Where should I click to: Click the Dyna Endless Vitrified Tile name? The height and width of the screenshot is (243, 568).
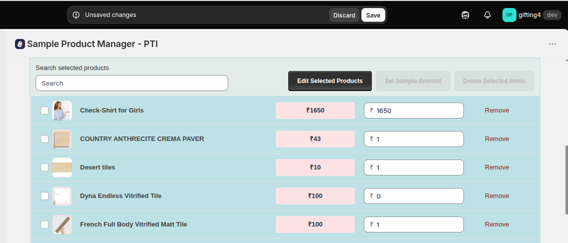coord(121,196)
